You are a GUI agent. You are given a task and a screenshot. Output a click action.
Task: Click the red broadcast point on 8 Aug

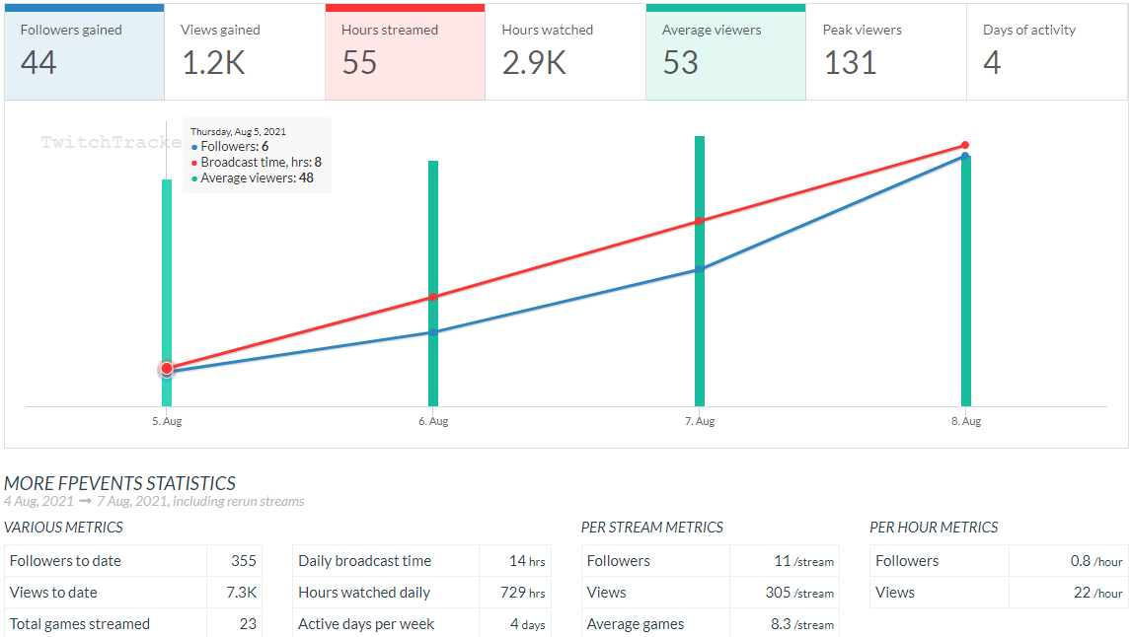965,145
